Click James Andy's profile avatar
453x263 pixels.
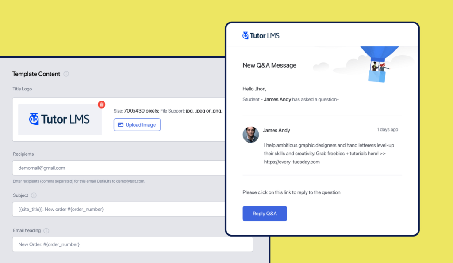[x=251, y=135]
